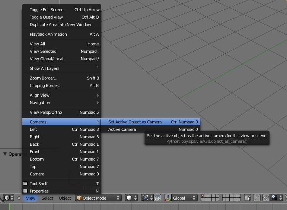Open the View menu in header
The height and width of the screenshot is (210, 287).
click(31, 198)
